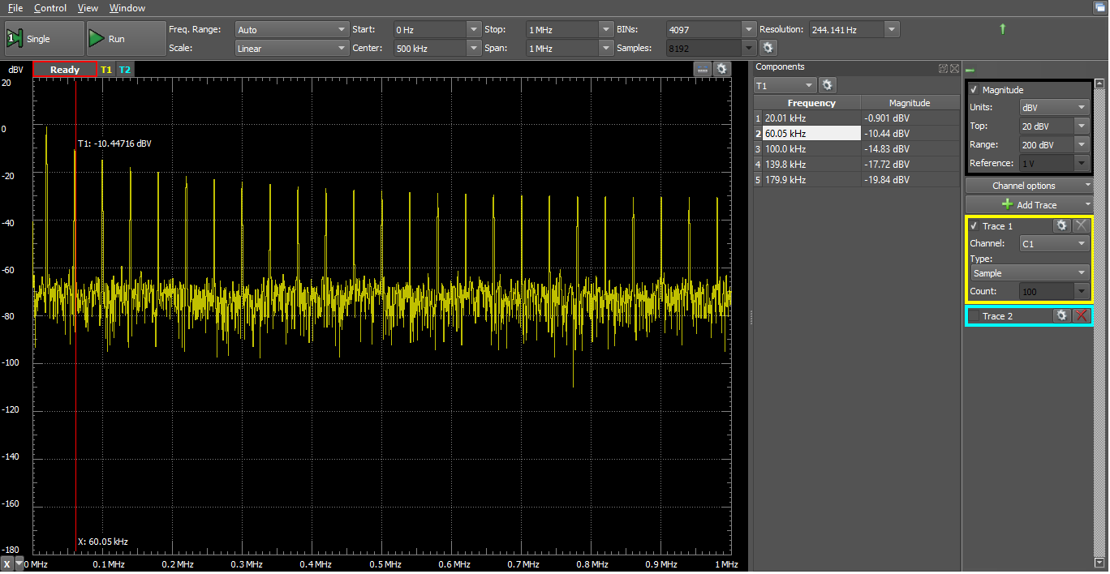
Task: Enable the Trace 2 checkbox
Action: tap(974, 316)
